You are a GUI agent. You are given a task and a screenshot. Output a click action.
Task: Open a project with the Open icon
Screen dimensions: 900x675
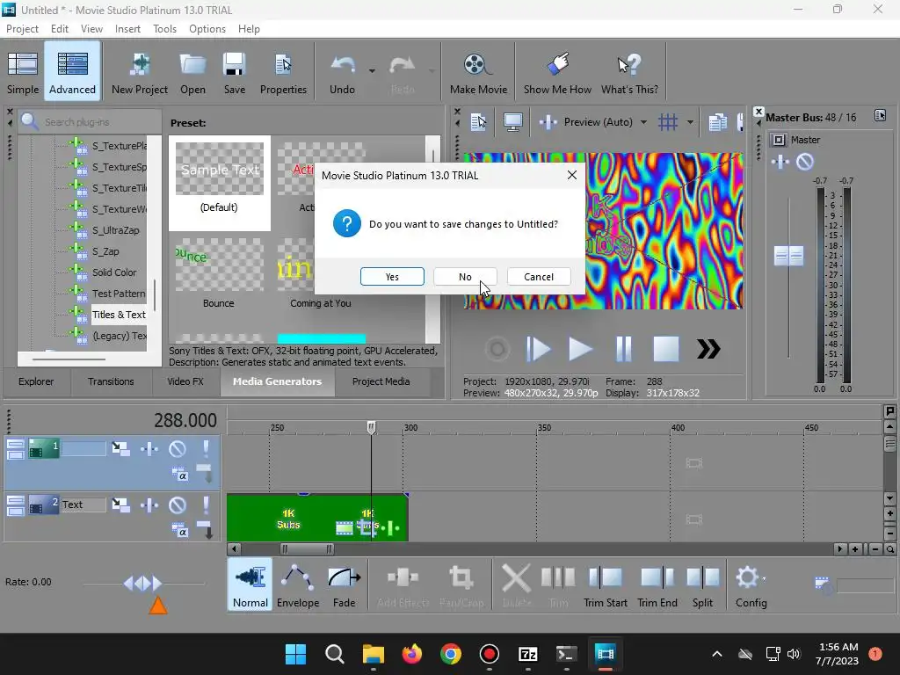[192, 72]
